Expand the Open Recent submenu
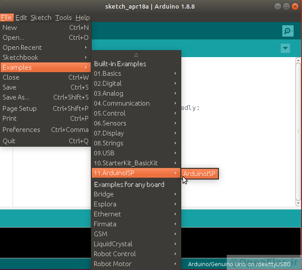 pyautogui.click(x=46, y=48)
